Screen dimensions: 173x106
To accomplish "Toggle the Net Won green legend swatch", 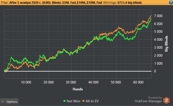I will point(64,101).
